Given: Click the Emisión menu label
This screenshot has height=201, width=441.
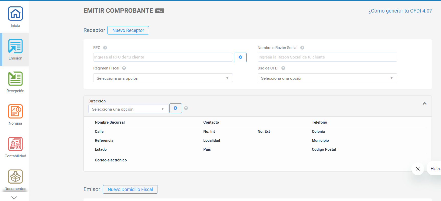Looking at the screenshot, I should (x=15, y=58).
